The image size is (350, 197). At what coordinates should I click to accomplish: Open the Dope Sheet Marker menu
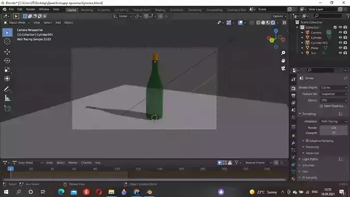tap(73, 163)
